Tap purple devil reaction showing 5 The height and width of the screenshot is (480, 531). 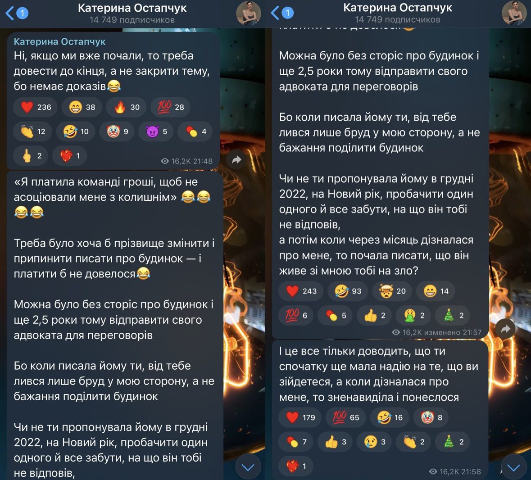click(x=156, y=131)
